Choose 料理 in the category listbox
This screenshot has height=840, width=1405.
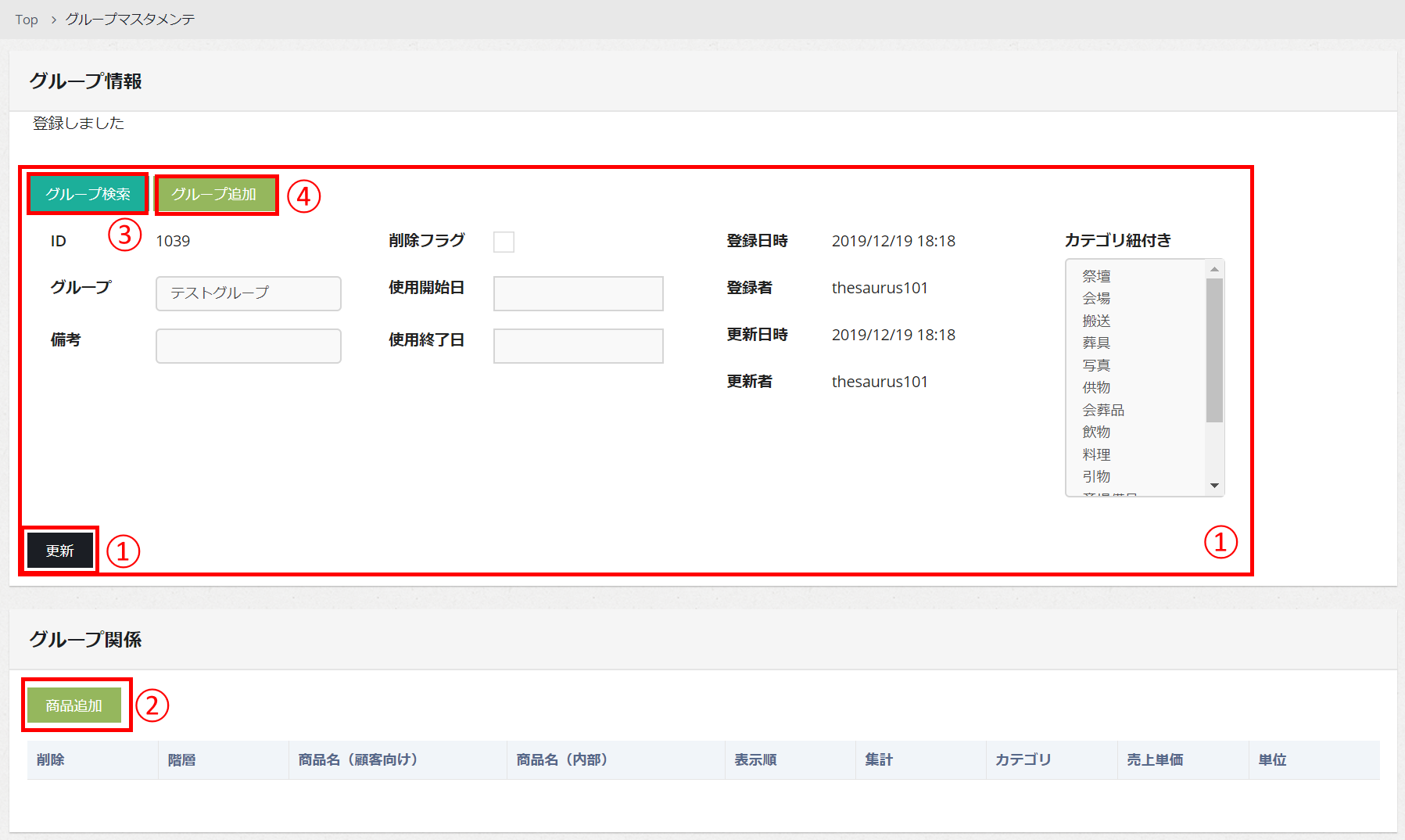point(1096,454)
